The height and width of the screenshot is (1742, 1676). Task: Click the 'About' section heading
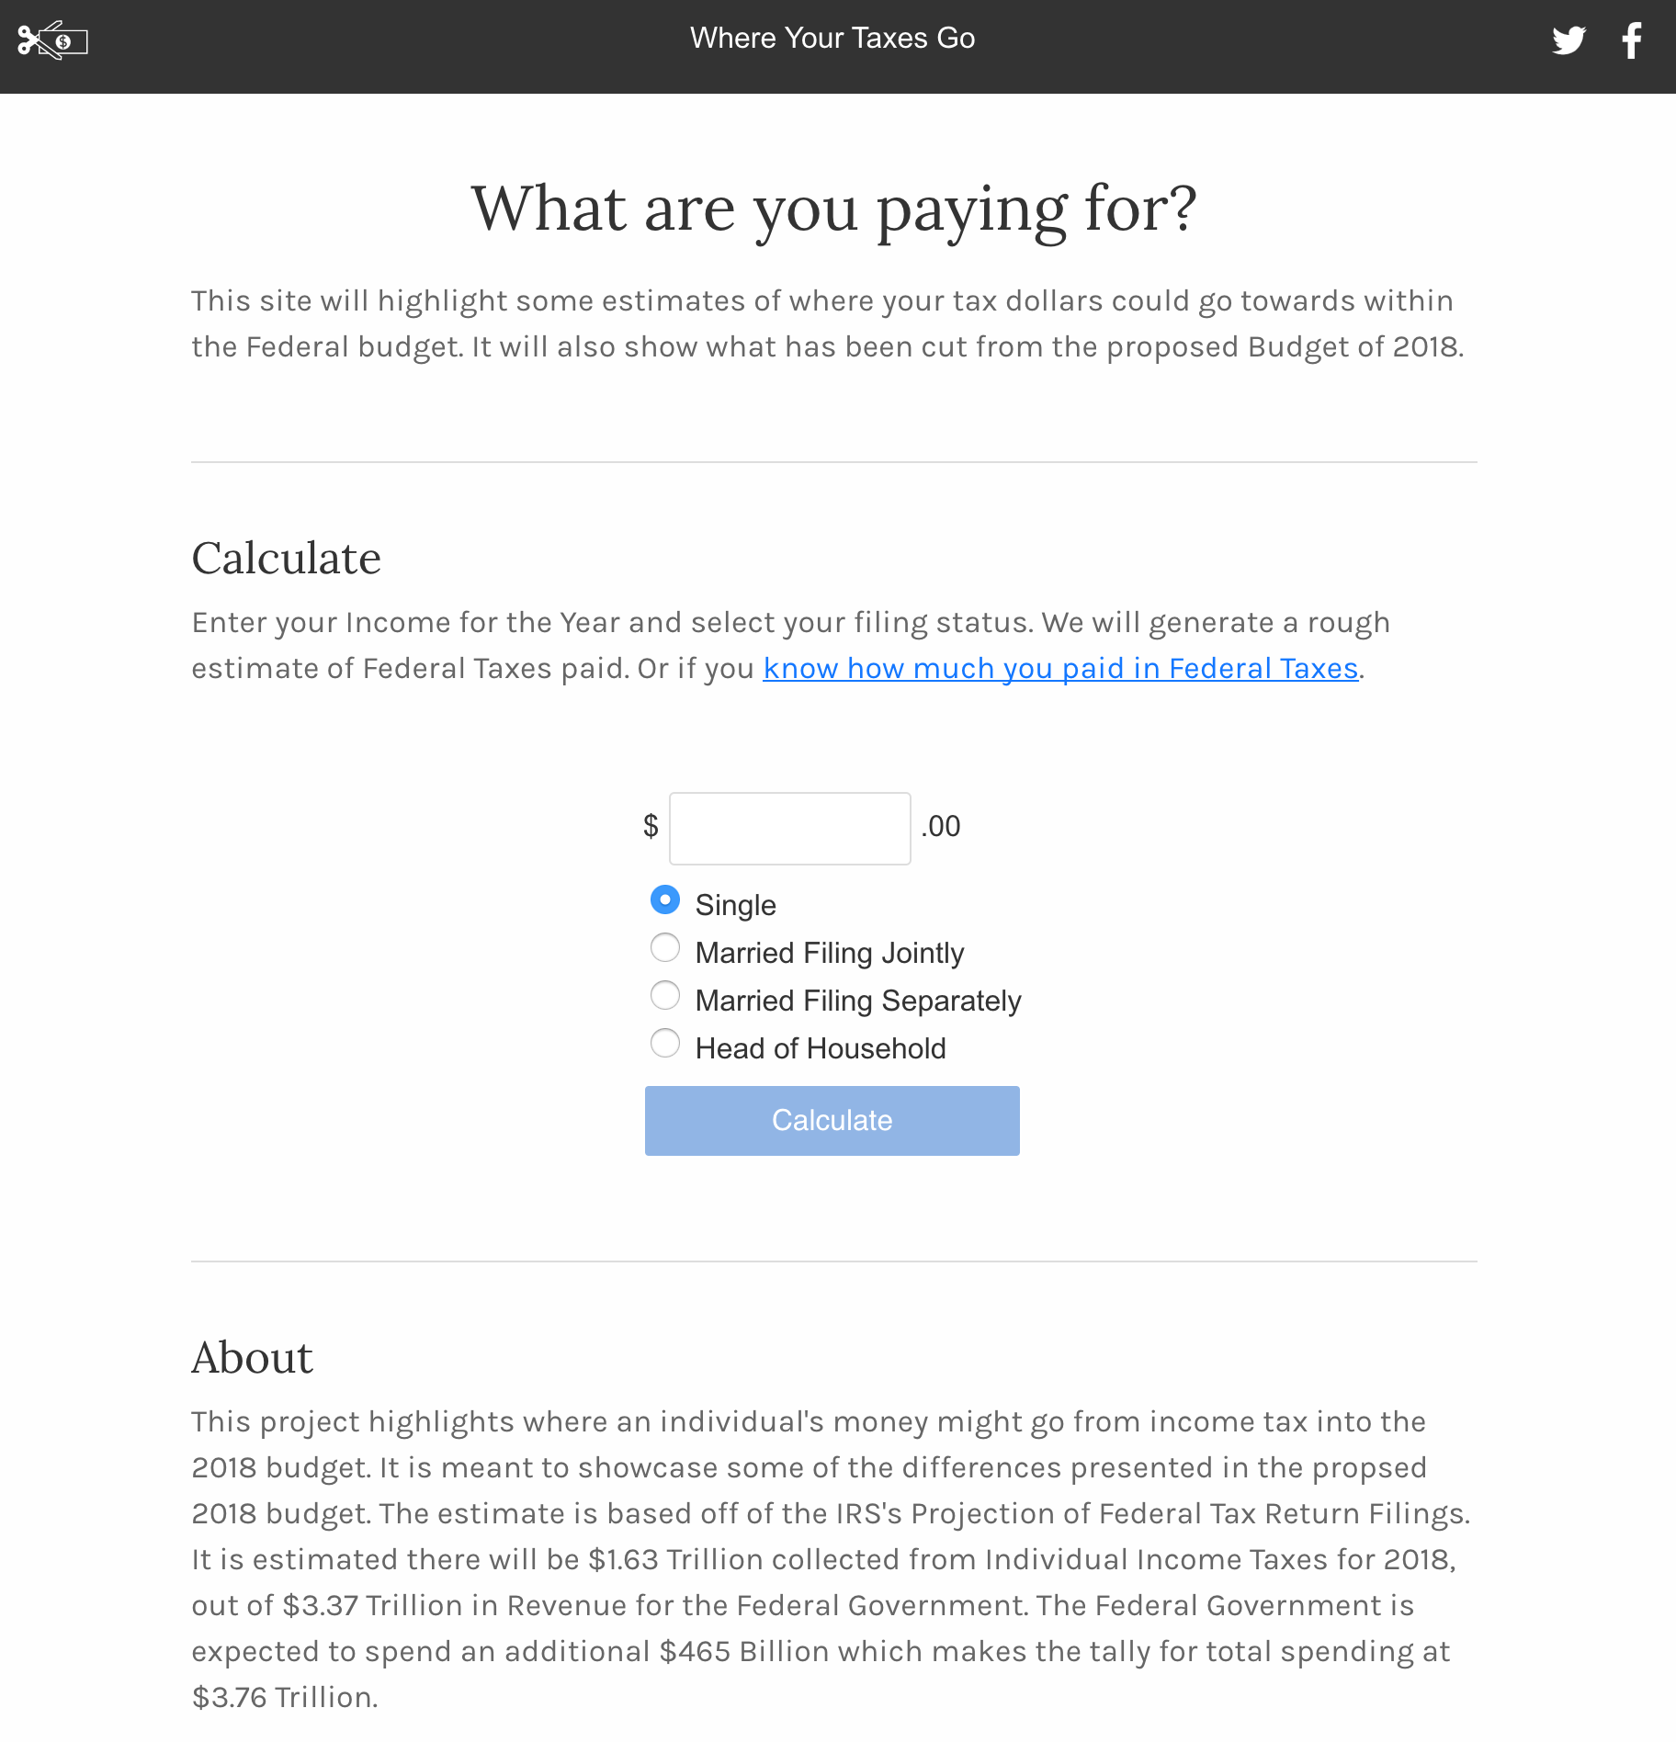(252, 1357)
